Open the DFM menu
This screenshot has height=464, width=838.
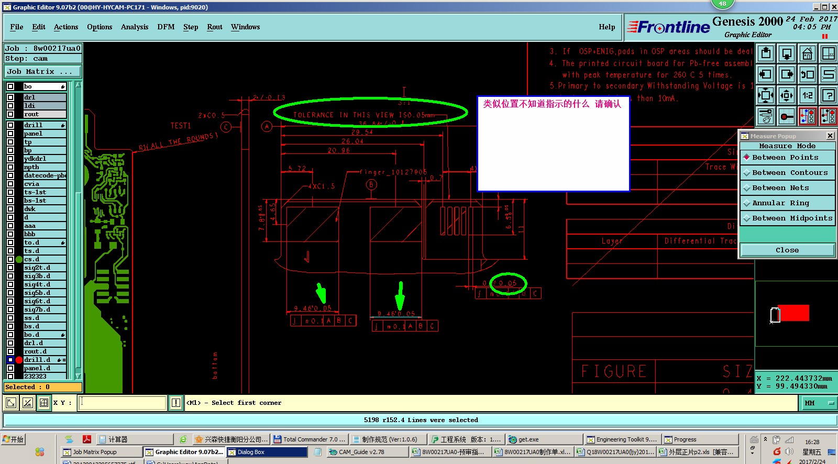[x=166, y=27]
